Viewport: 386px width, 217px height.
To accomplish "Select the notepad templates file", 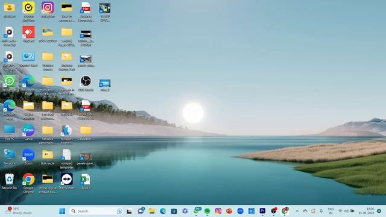I will click(66, 154).
